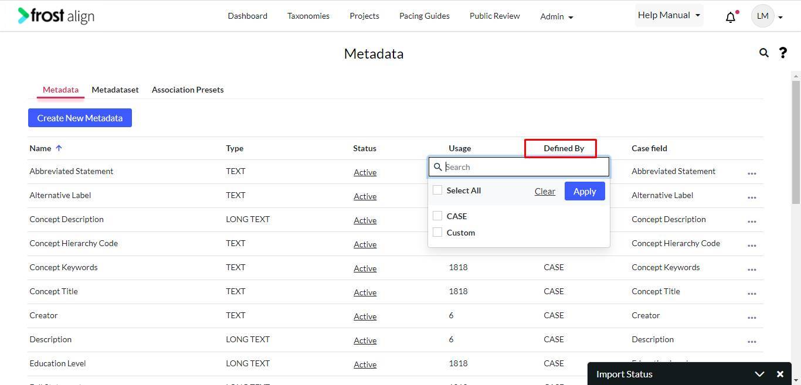
Task: Sort by the Name column header
Action: (40, 148)
